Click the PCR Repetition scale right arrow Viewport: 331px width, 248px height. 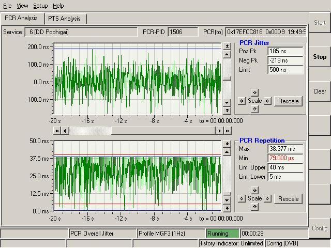click(267, 199)
